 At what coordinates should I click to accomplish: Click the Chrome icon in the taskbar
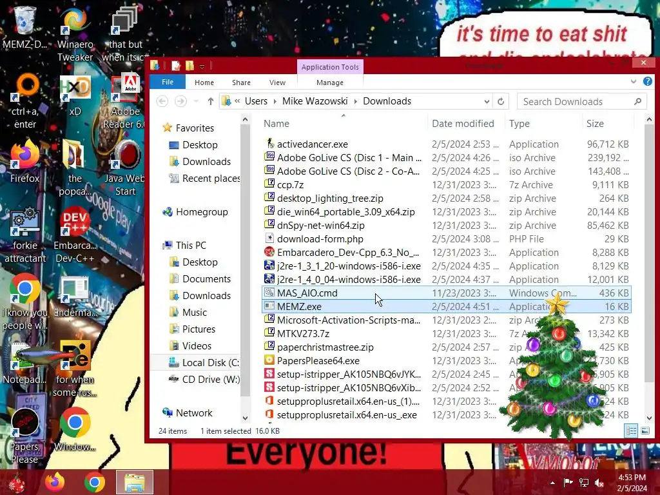click(94, 482)
